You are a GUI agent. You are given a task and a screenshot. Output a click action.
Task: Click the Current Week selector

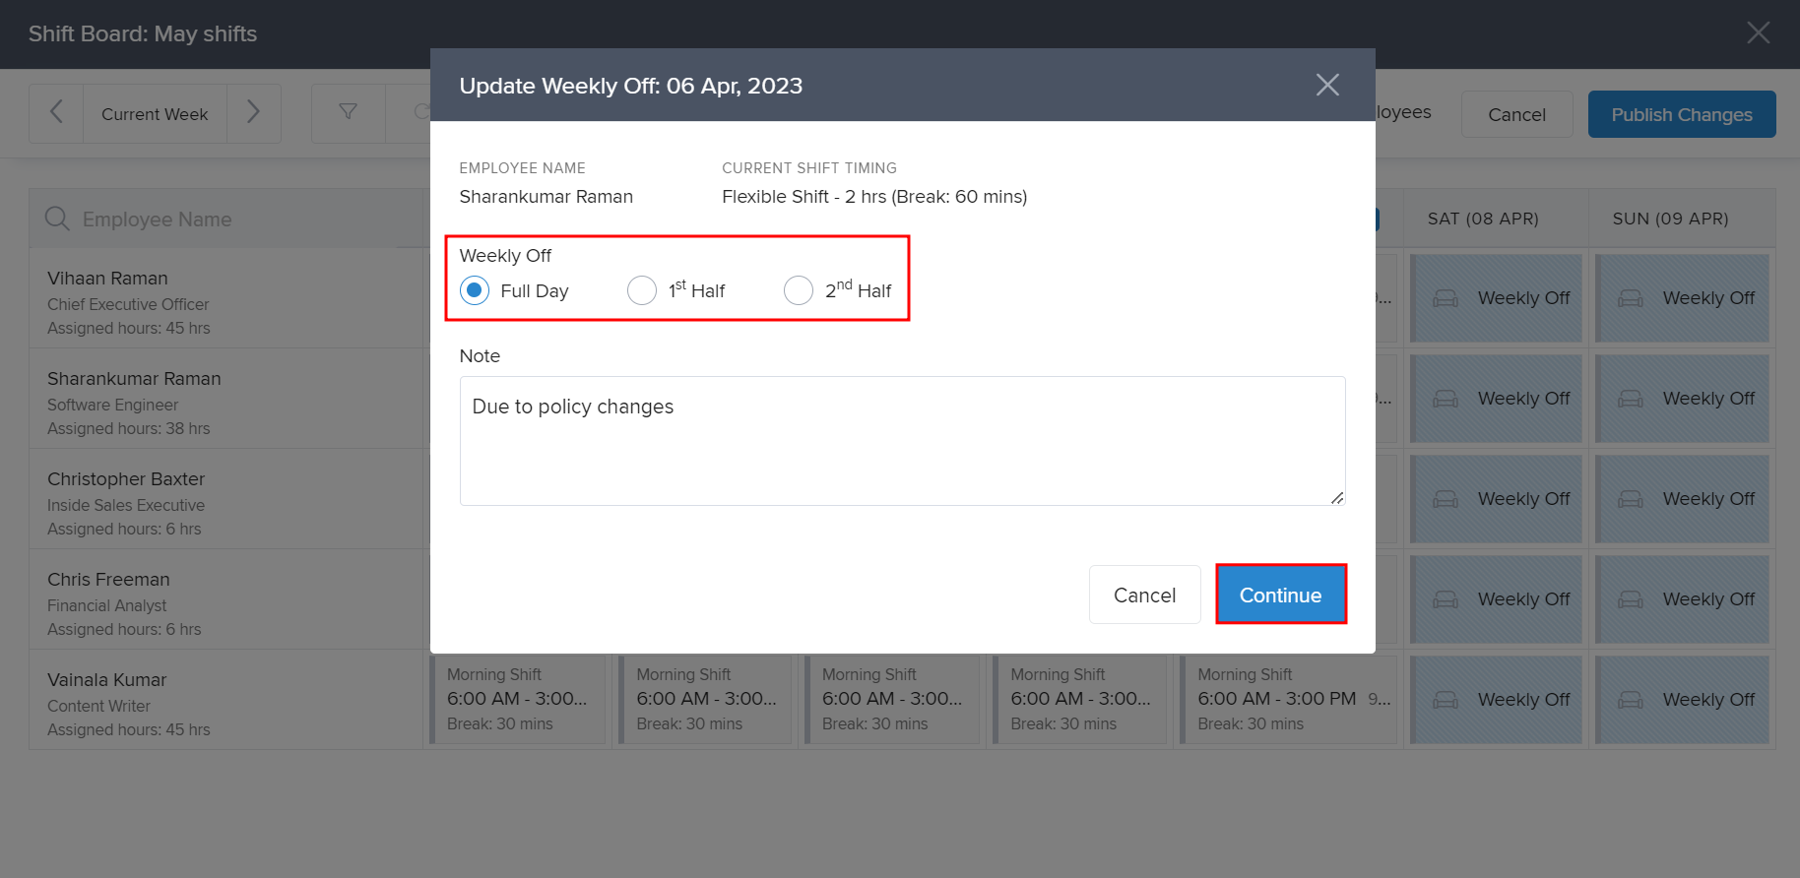[155, 114]
